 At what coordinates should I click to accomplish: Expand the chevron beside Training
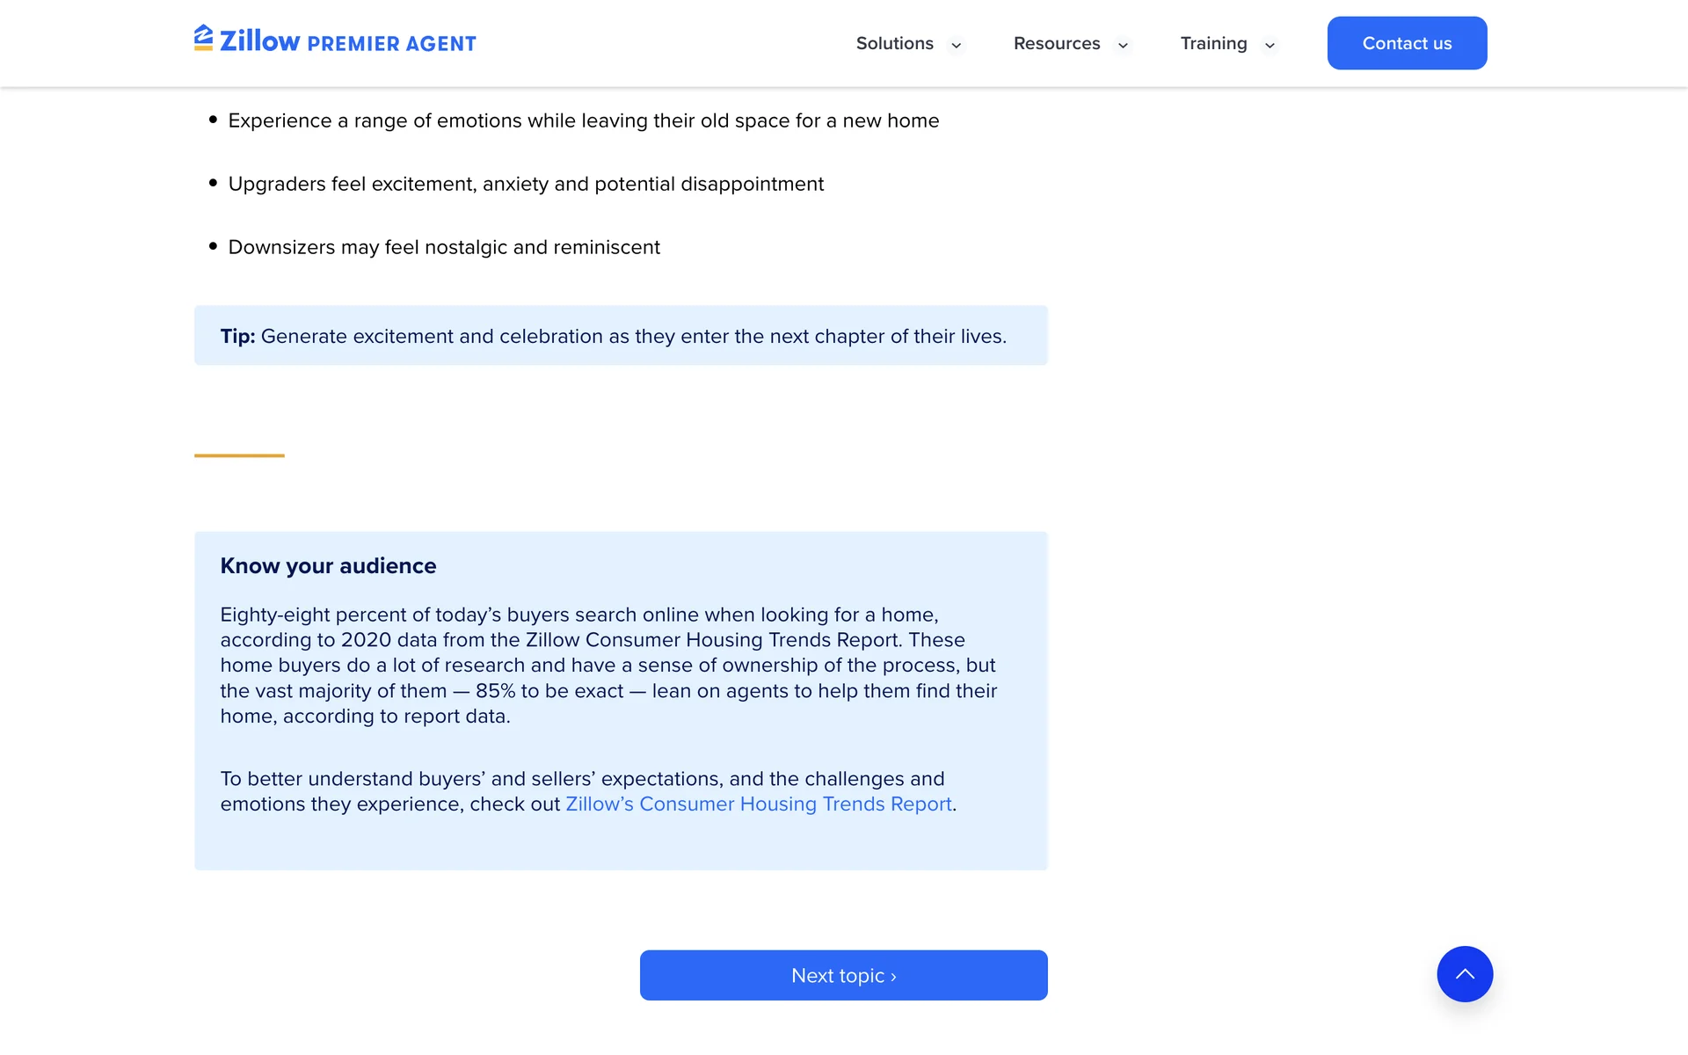pyautogui.click(x=1270, y=46)
